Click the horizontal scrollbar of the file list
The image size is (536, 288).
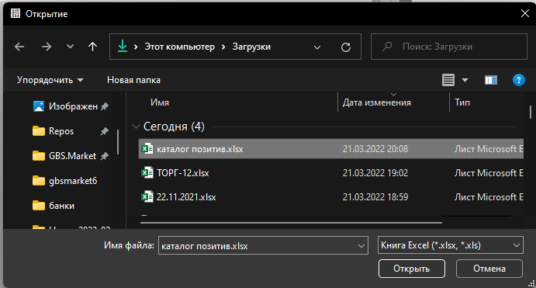291,223
